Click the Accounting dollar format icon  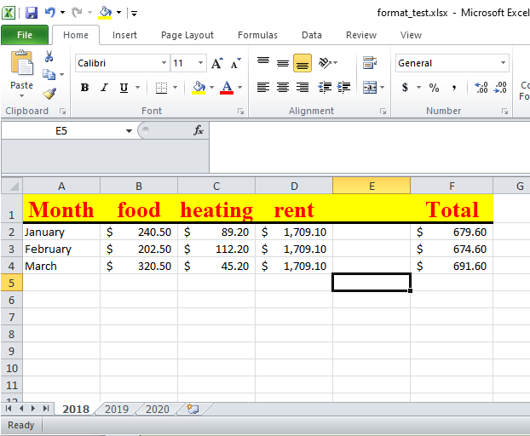tap(405, 88)
